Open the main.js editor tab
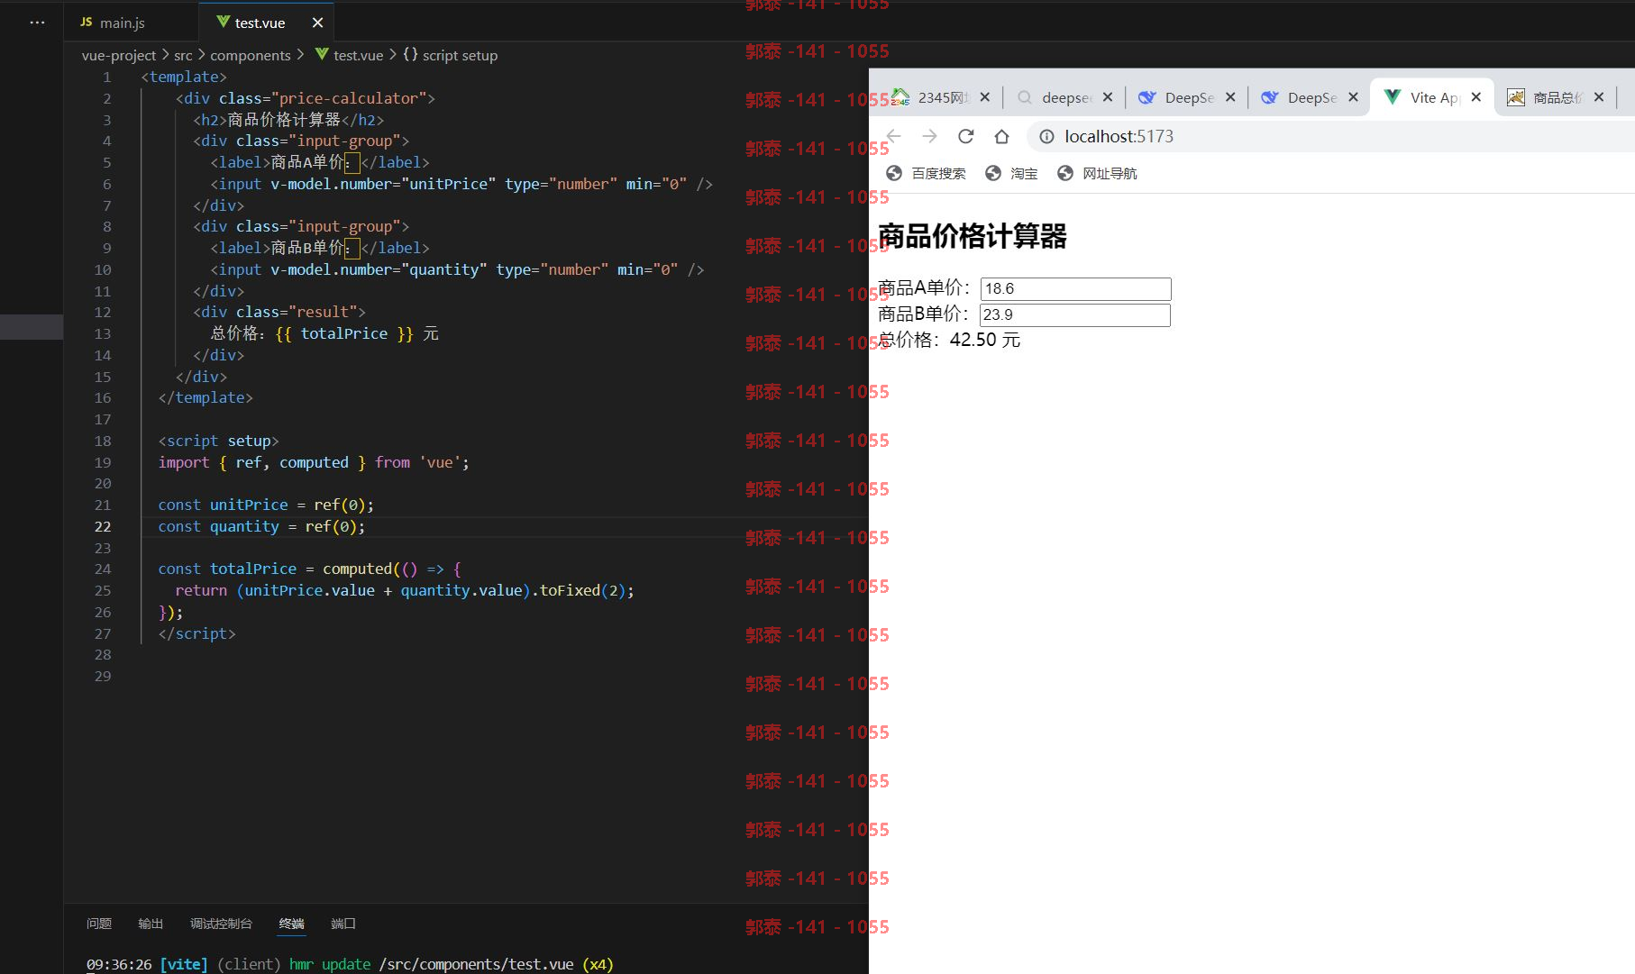This screenshot has width=1635, height=974. [122, 23]
